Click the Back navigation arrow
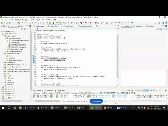The image size is (168, 126). point(122,23)
